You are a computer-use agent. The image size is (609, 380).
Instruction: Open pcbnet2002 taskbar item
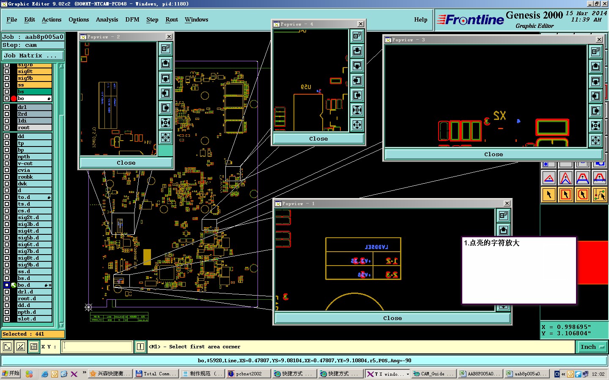click(249, 374)
